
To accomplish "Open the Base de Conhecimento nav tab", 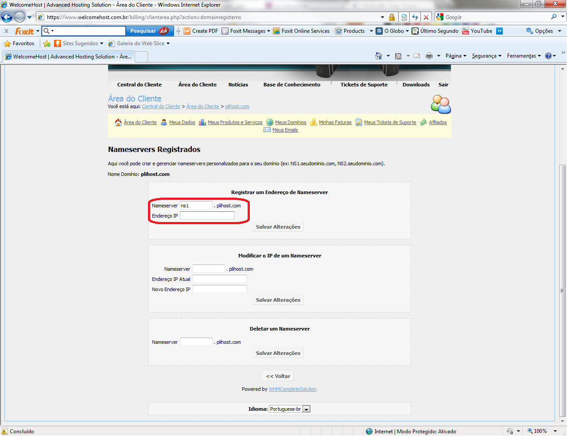I will point(291,85).
